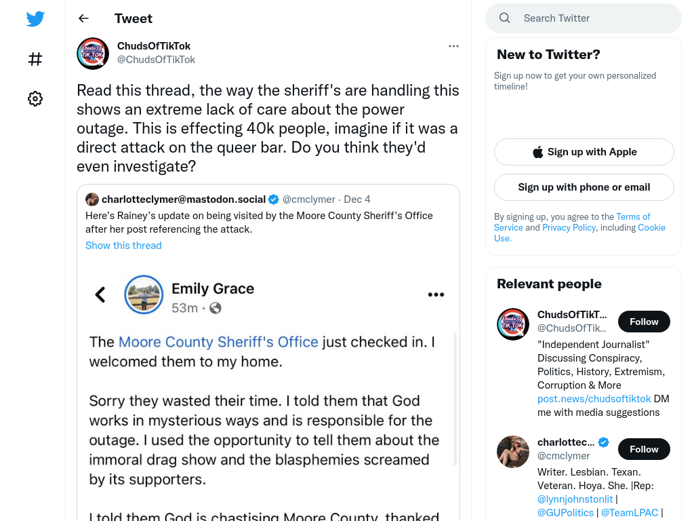694x521 pixels.
Task: Open the Cookie Use link
Action: pos(580,233)
